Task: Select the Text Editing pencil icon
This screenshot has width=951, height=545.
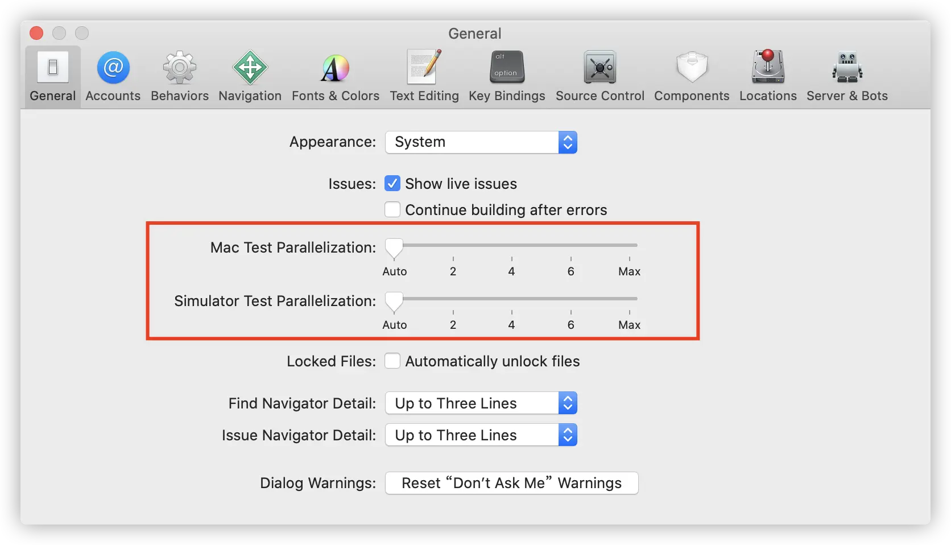Action: click(x=424, y=67)
